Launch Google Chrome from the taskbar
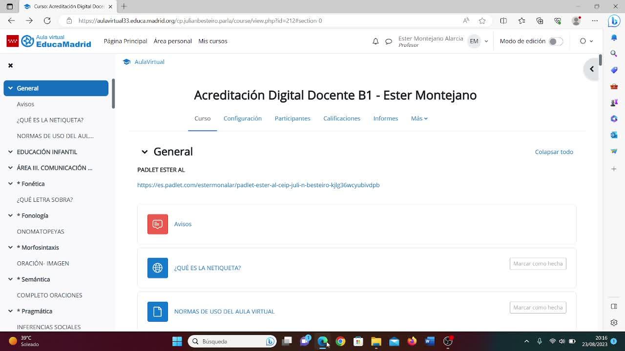Screen dimensions: 625x351 (340, 341)
